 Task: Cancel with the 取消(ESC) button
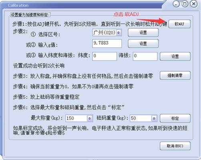click(x=175, y=146)
